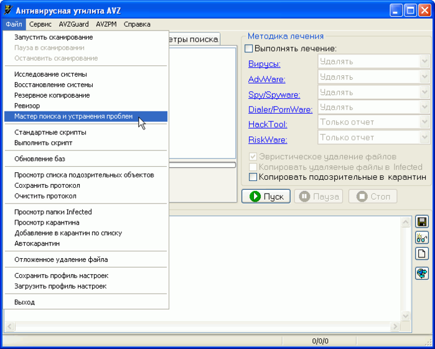Minimize the AVZ window

[396, 11]
